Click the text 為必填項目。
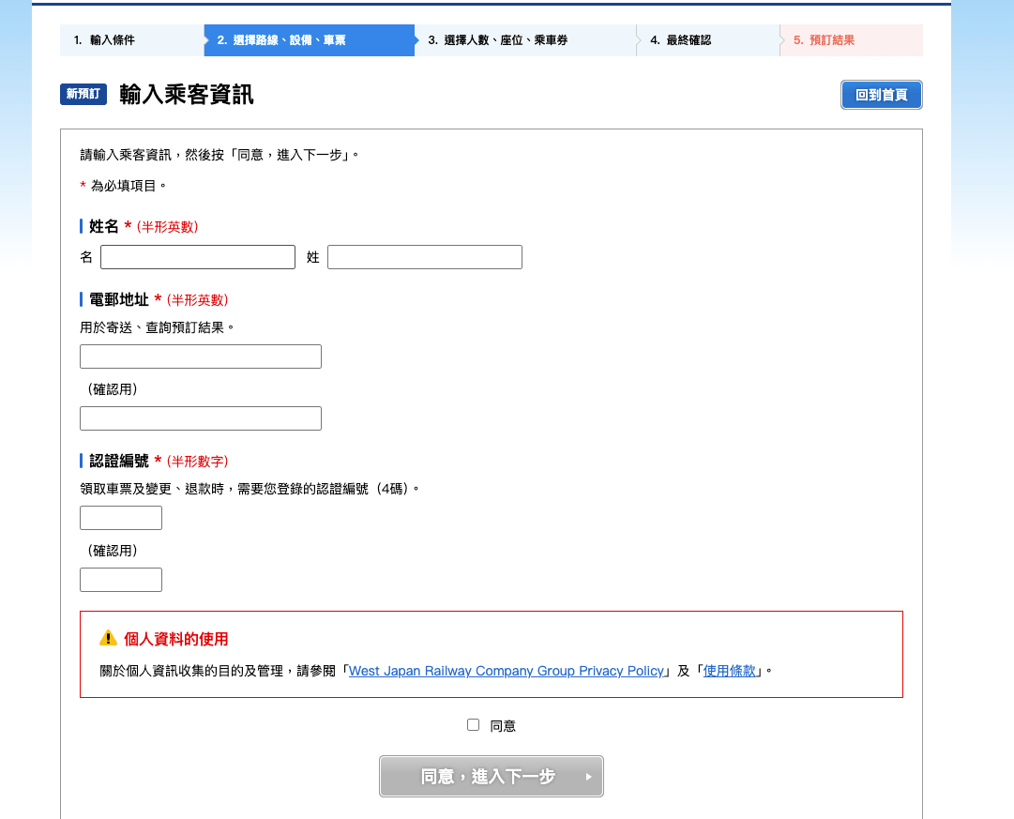Image resolution: width=1014 pixels, height=819 pixels. [129, 186]
